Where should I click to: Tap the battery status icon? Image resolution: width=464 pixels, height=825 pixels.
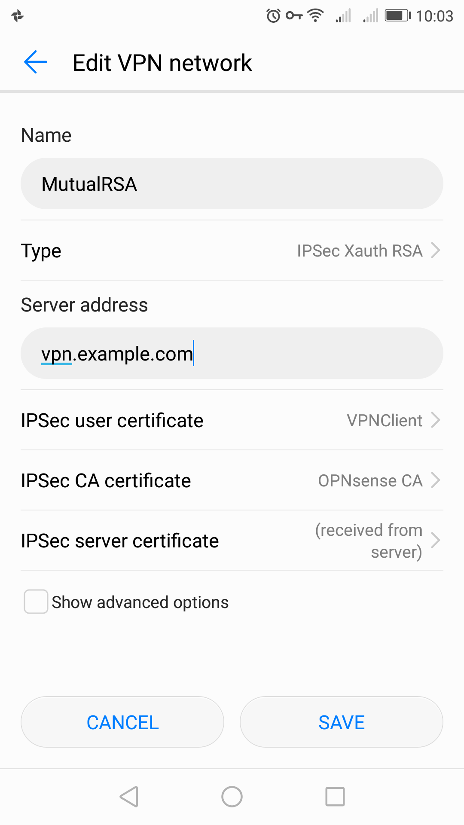coord(397,16)
